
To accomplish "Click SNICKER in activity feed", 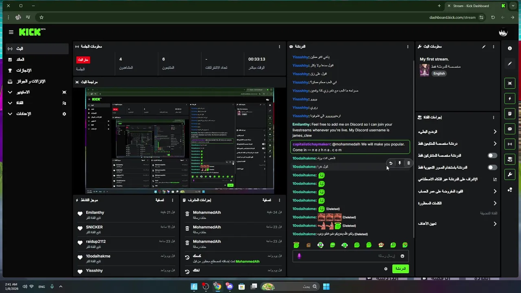I will (x=94, y=227).
